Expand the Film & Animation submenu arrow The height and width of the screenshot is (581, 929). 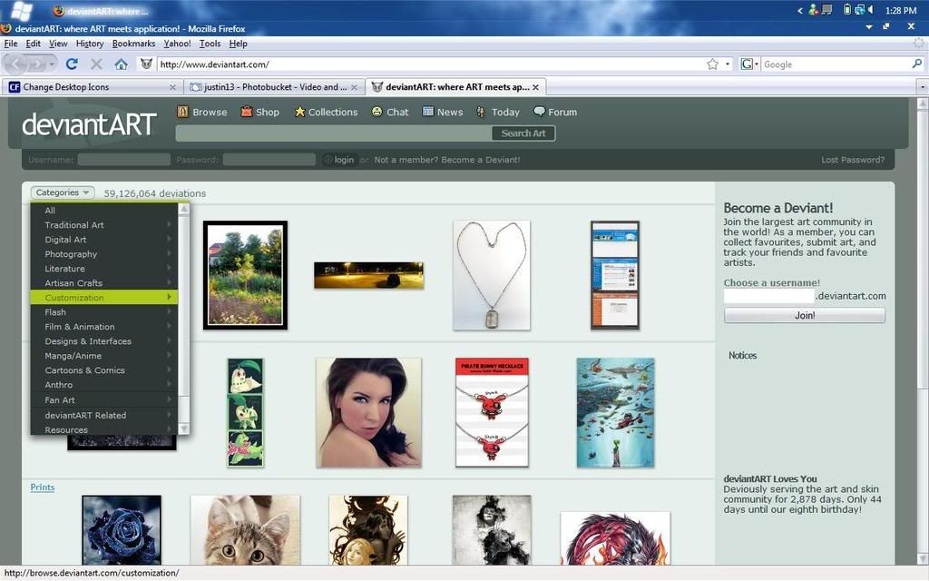169,326
